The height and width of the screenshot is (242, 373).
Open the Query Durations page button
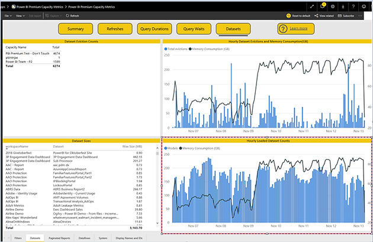coord(155,29)
